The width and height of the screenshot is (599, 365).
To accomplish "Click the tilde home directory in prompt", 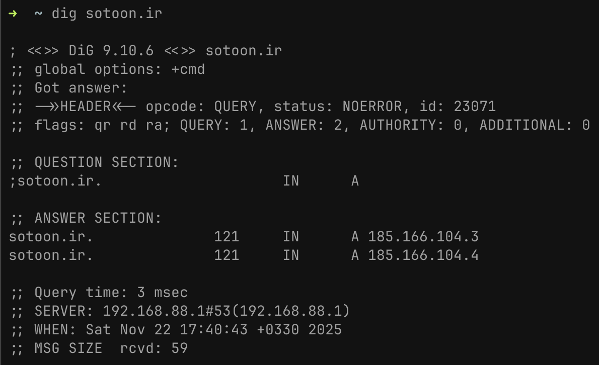I will tap(38, 13).
